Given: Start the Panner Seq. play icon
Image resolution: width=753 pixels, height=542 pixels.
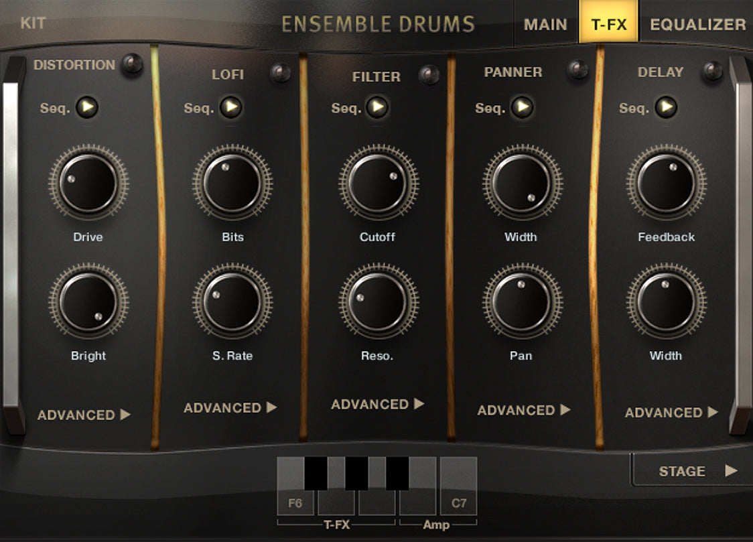Looking at the screenshot, I should [x=522, y=107].
